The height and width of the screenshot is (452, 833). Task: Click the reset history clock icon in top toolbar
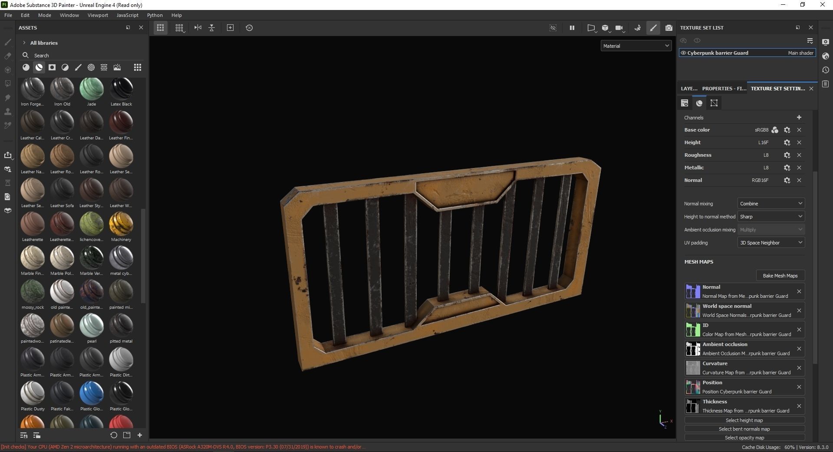point(249,28)
